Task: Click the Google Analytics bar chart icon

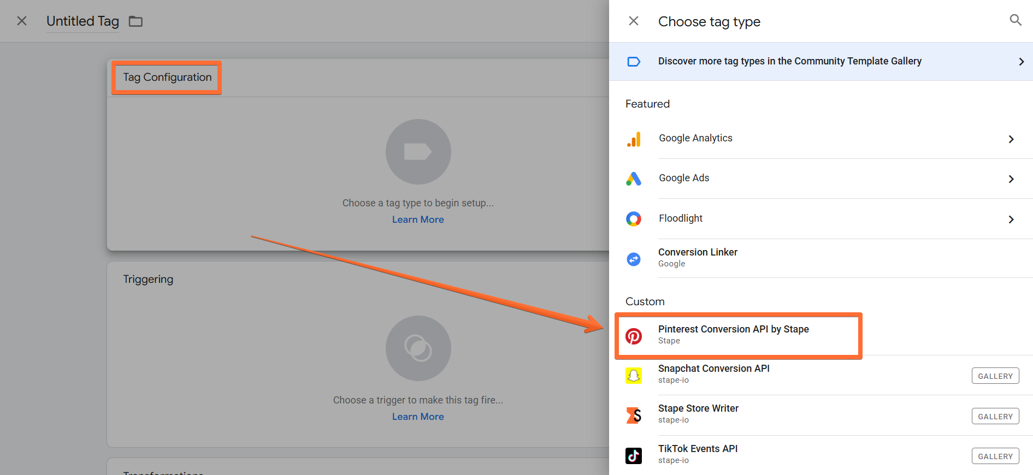Action: coord(634,139)
